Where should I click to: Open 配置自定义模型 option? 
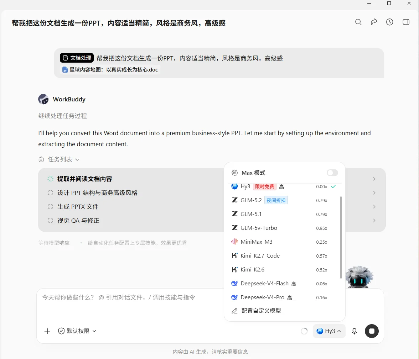point(284,311)
